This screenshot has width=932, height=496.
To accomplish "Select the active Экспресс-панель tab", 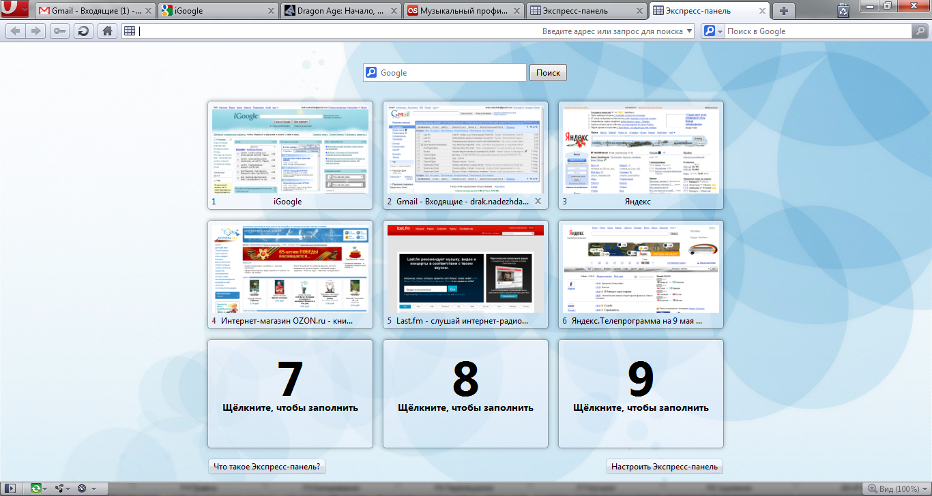I will [x=708, y=11].
